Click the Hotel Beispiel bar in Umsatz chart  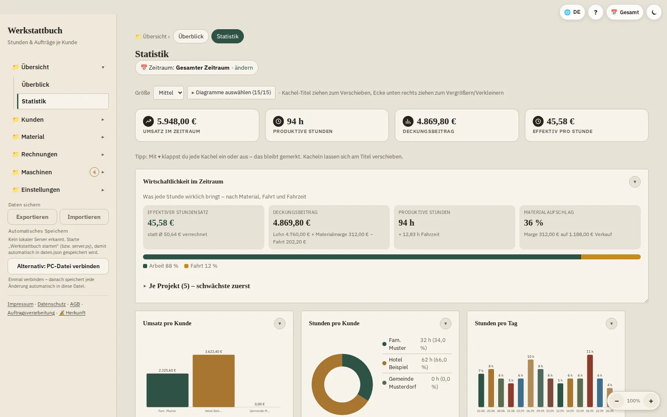[213, 381]
